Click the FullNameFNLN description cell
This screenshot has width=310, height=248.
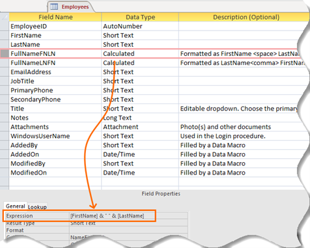239,53
